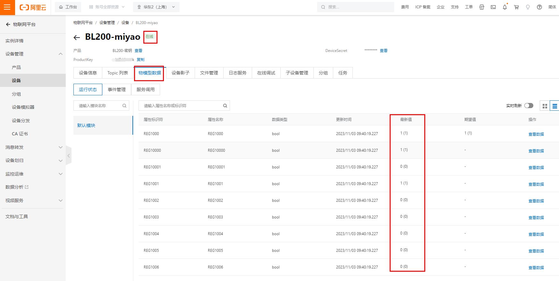Switch to the Topic 列表 tab
The height and width of the screenshot is (281, 559).
118,73
